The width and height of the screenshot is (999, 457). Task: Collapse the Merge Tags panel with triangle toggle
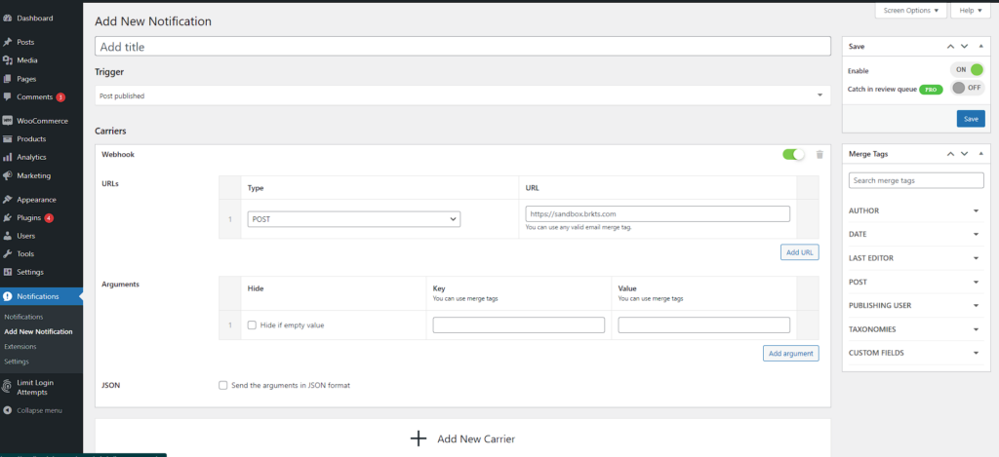(979, 154)
